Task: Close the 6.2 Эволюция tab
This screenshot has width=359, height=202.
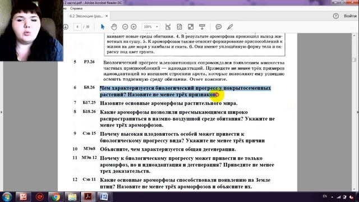Action: click(x=107, y=16)
